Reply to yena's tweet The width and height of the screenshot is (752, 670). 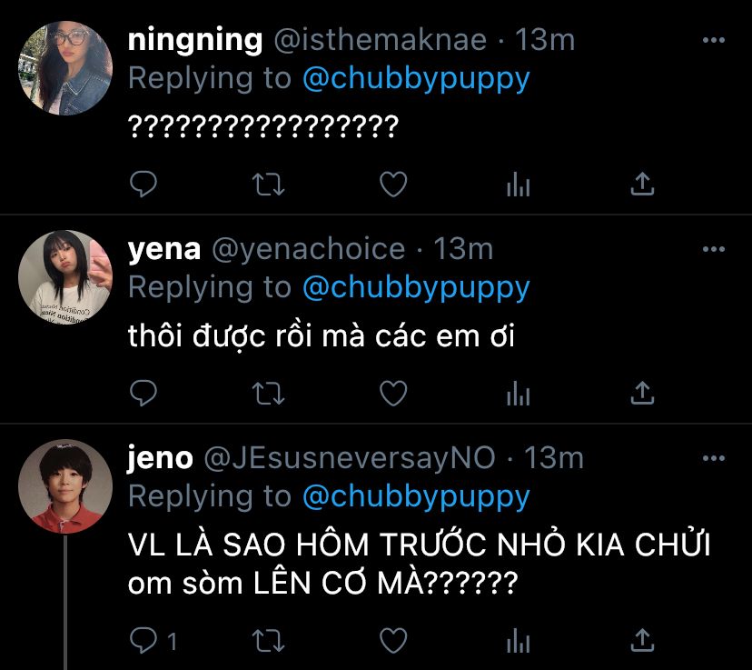click(x=144, y=393)
